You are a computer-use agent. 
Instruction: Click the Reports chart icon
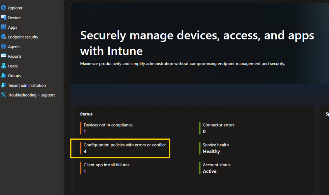[4, 56]
